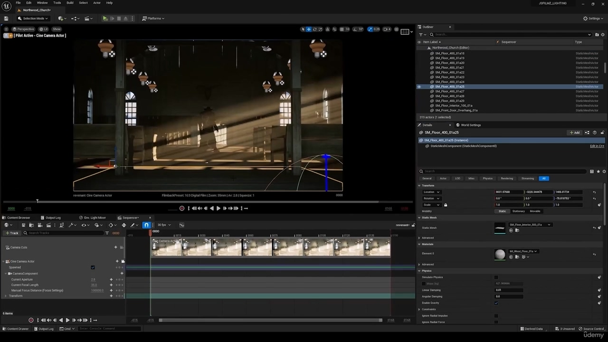Open the Selection Mode dropdown
Screen dimensions: 608x342
[x=33, y=19]
